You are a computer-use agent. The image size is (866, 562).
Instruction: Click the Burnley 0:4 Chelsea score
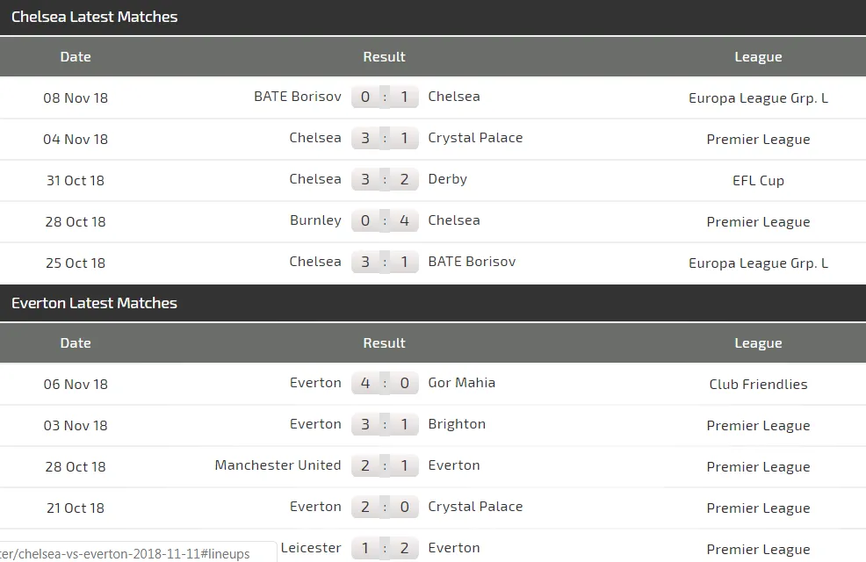coord(385,221)
